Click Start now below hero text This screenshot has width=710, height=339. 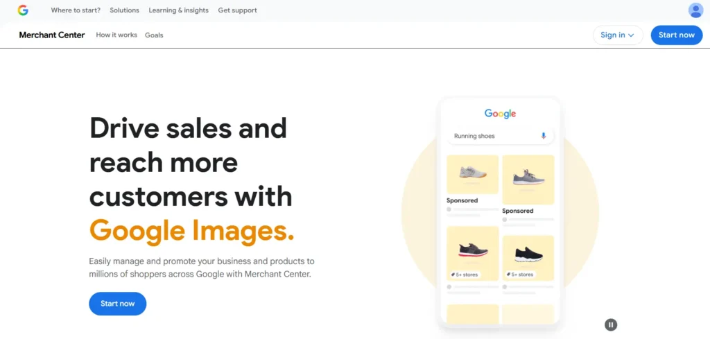click(x=118, y=304)
